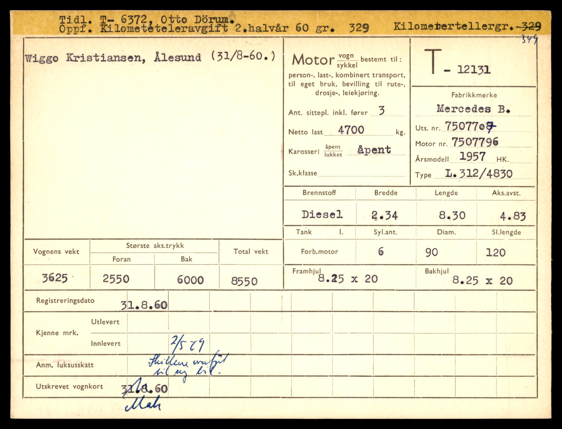Click the owner name Wiggo Kristiansen, Ålesund
Viewport: 562px width, 429px height.
point(113,58)
